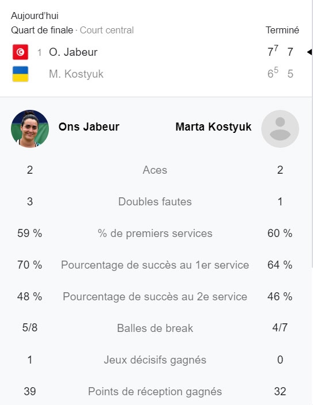Click Pourcentage de succès au 2e service
The image size is (313, 405).
click(155, 296)
